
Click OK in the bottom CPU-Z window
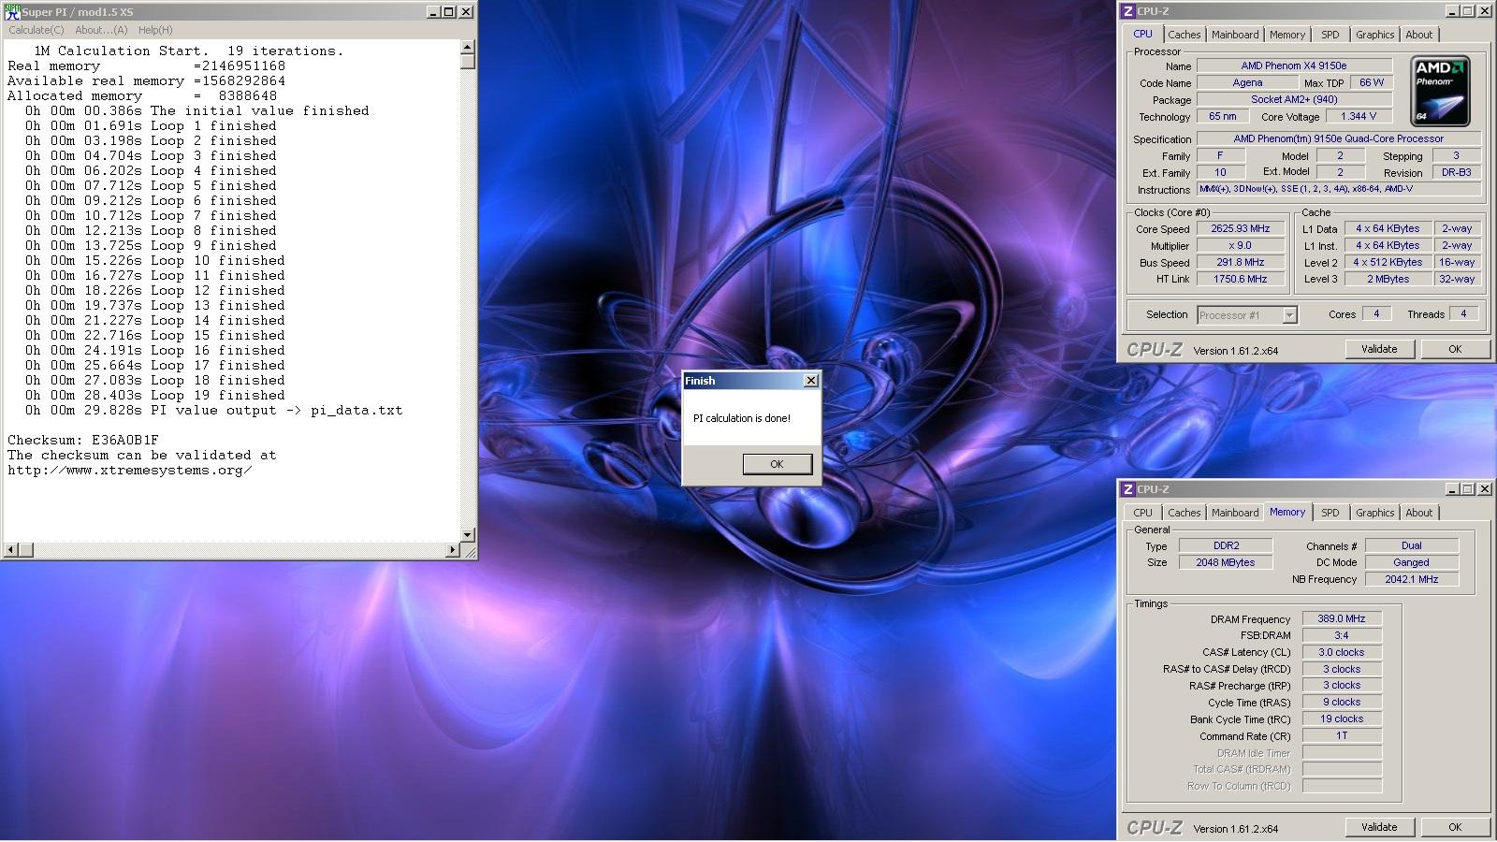tap(1455, 827)
